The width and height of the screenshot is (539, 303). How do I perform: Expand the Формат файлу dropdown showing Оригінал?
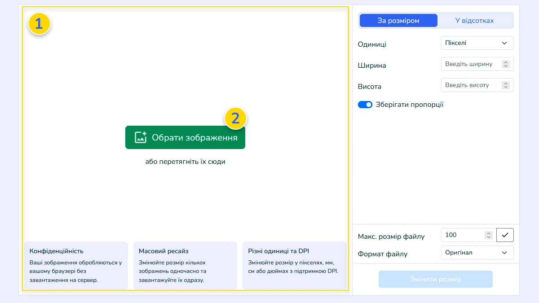coord(477,252)
